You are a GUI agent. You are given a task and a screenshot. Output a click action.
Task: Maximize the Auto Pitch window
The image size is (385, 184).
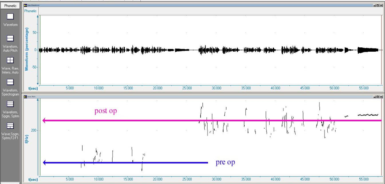(377, 96)
